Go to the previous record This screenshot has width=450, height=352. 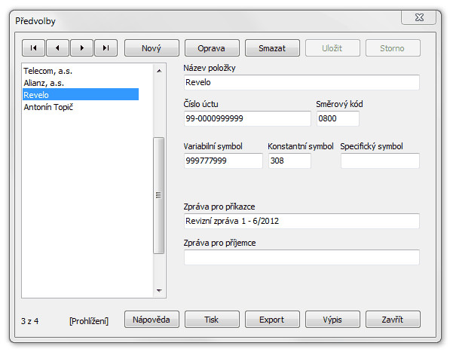coord(57,48)
